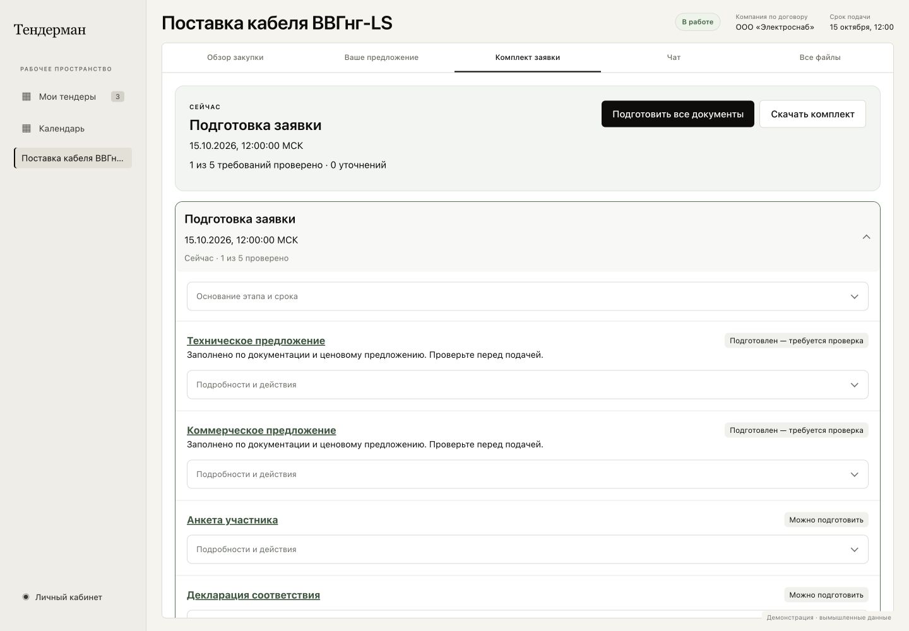Switch to Ваше предложение tab

click(x=381, y=57)
